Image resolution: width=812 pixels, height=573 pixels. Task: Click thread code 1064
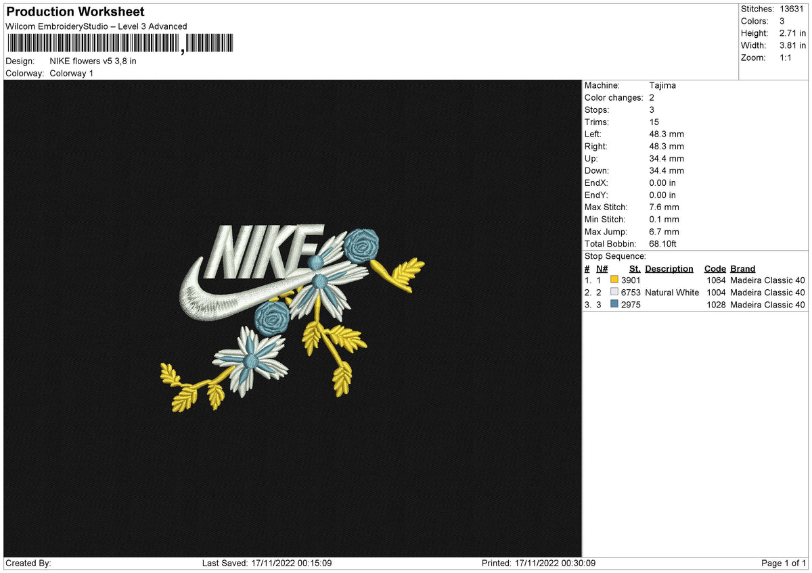(716, 280)
